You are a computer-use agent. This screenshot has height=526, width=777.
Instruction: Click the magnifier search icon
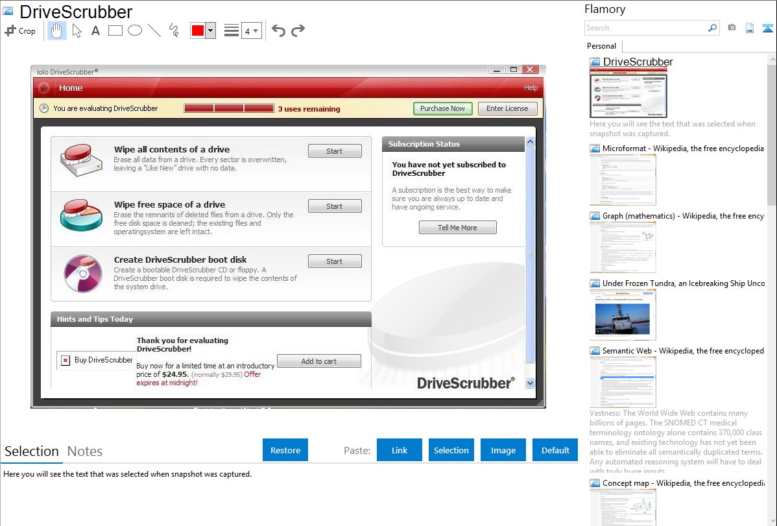coord(713,28)
